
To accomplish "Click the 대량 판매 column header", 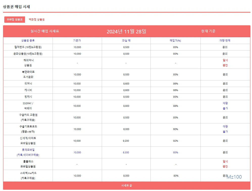I will coord(225,40).
